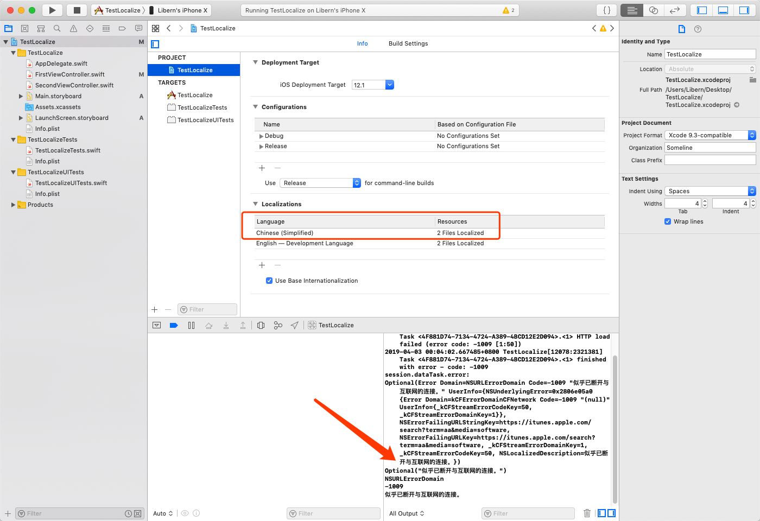
Task: Select TestLocalizeUITests target
Action: pyautogui.click(x=201, y=120)
